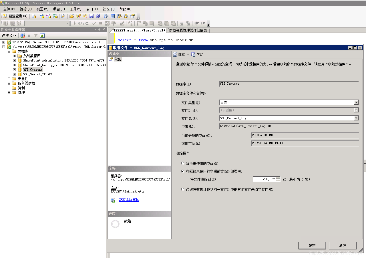
Task: Click the Object Explorer toolbar icon
Action: (120, 16)
